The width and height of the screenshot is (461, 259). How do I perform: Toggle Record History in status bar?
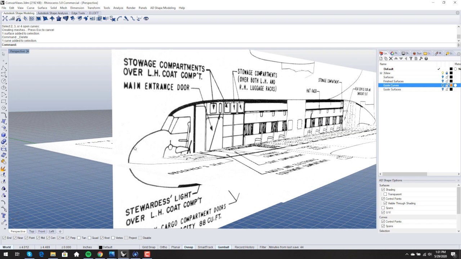[245, 247]
